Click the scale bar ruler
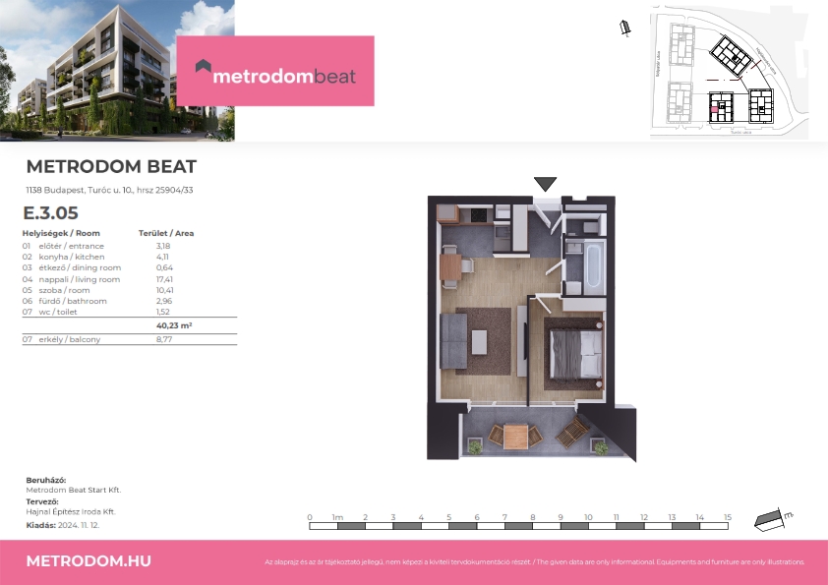828x585 pixels. (x=518, y=526)
